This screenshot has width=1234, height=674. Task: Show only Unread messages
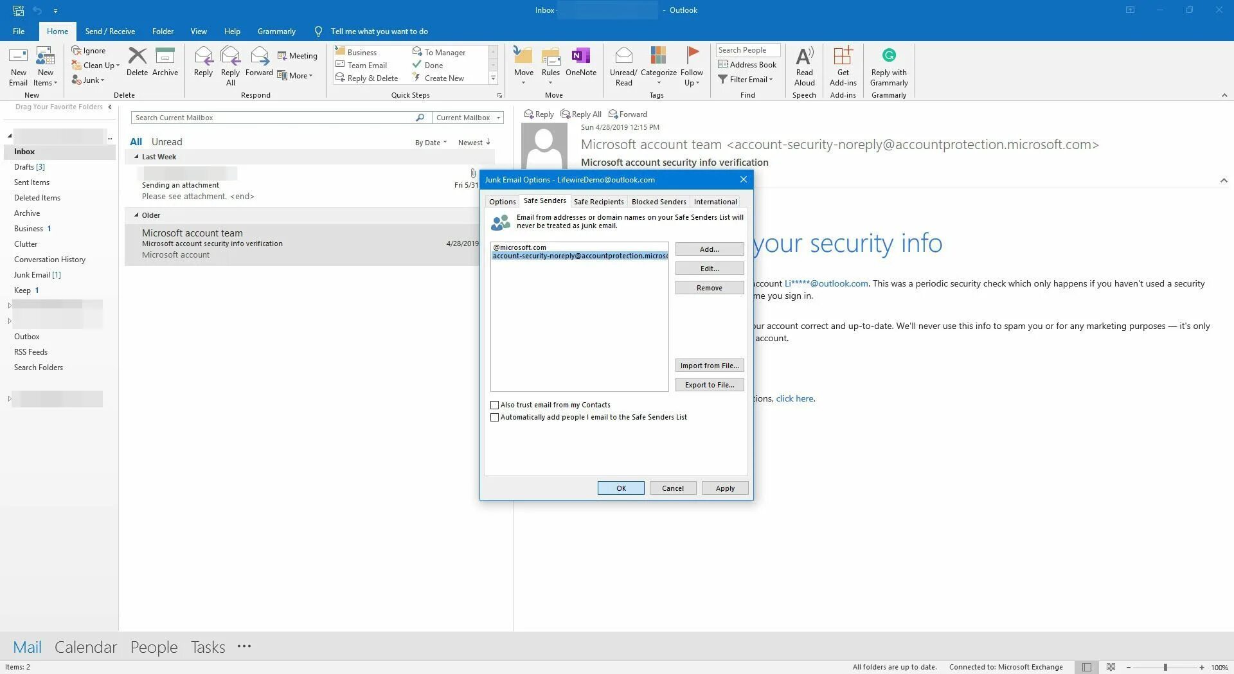tap(166, 142)
